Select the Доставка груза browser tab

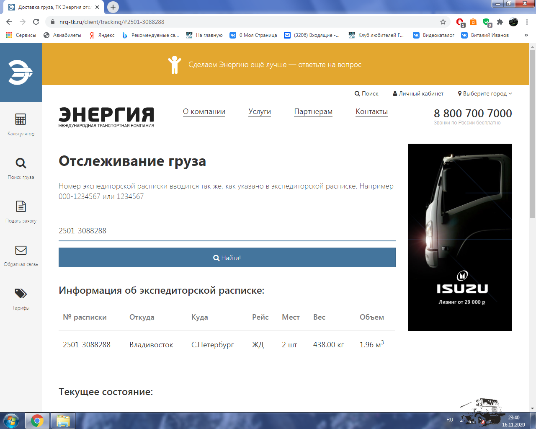pos(54,7)
